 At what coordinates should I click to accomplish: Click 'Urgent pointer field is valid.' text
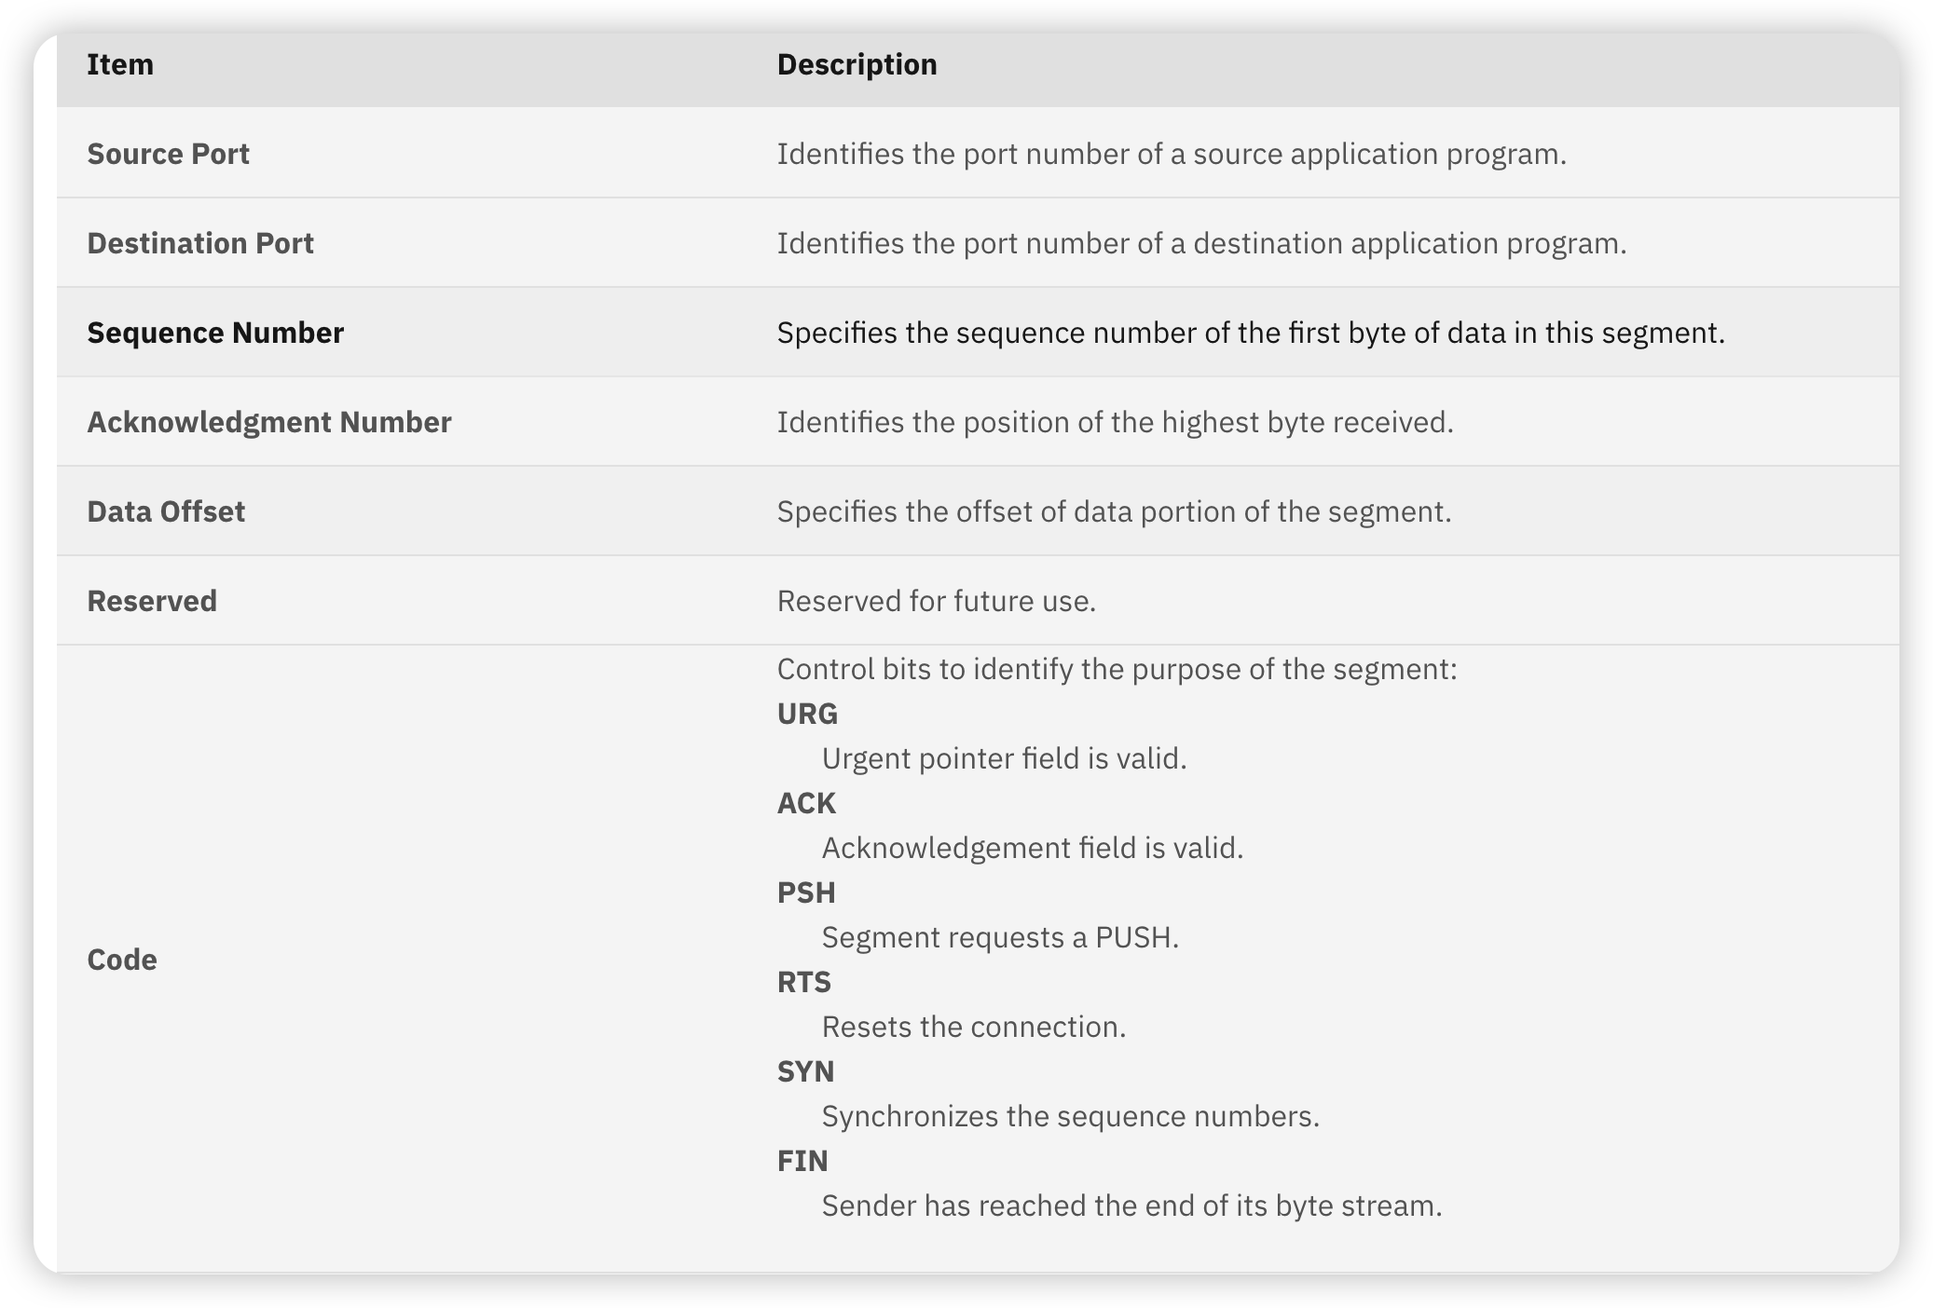point(1004,758)
